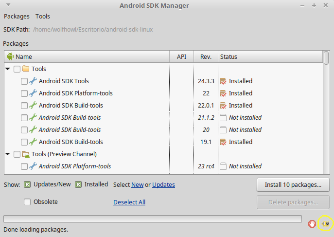The width and height of the screenshot is (334, 237).
Task: Open the Packages menu
Action: [x=17, y=17]
